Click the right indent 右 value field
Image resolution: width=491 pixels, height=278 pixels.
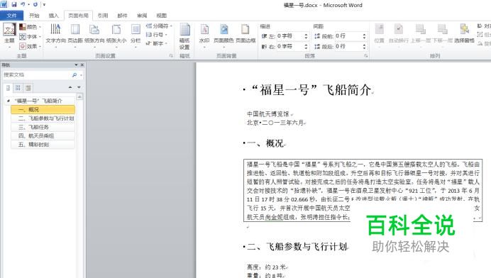pos(289,46)
